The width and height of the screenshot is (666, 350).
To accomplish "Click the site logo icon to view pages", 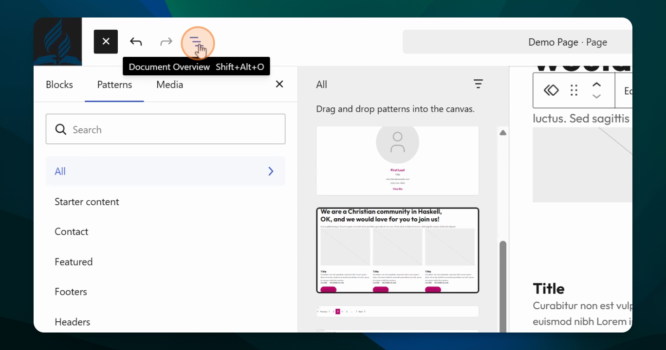I will 57,42.
